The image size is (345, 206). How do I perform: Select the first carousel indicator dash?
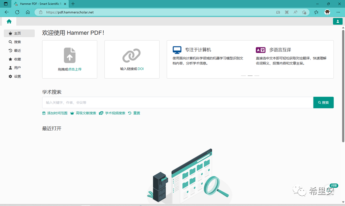243,76
